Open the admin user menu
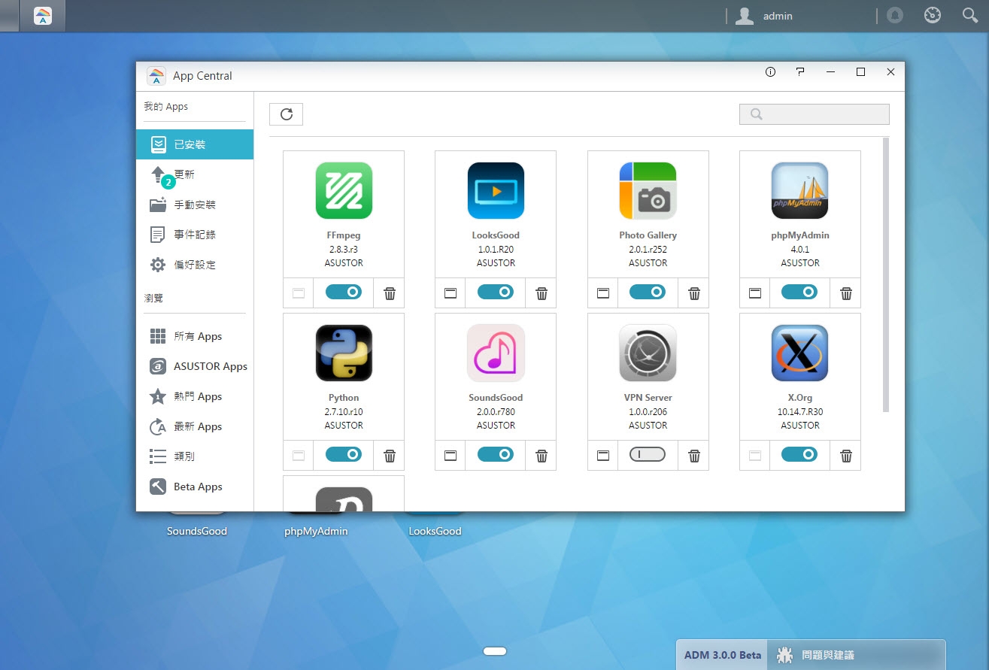The image size is (989, 670). click(764, 16)
